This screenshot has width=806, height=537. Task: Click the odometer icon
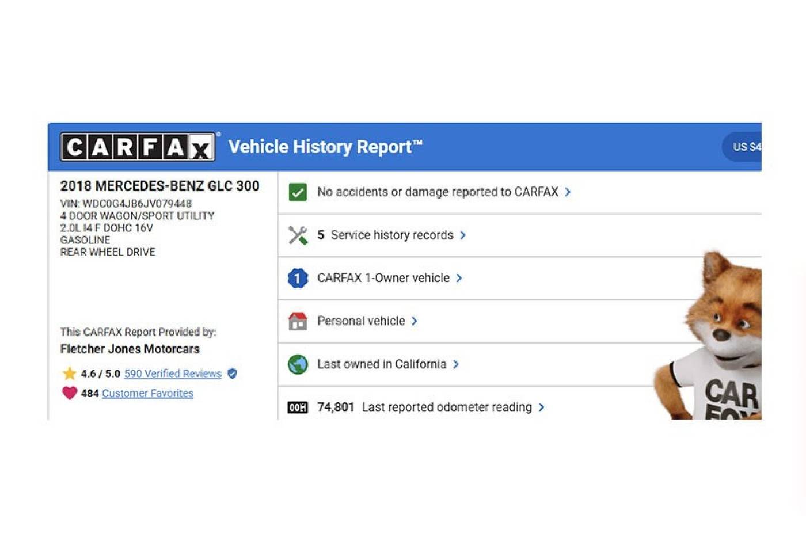[x=298, y=407]
